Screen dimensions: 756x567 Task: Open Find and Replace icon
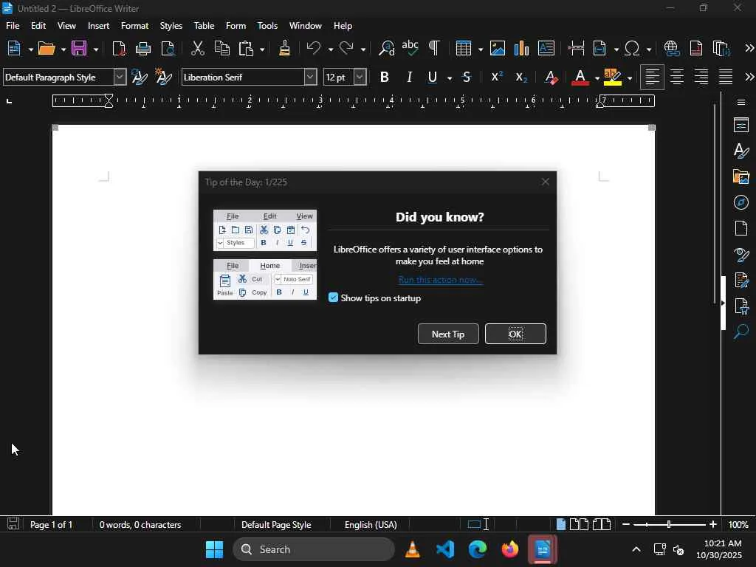(386, 49)
